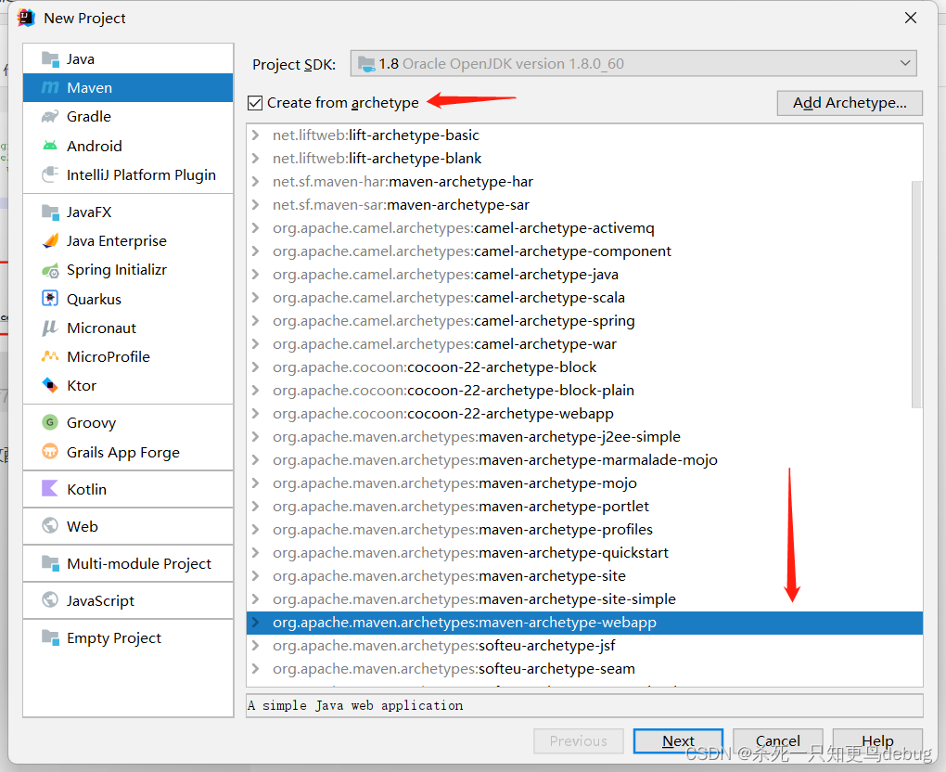Select cocoon-22-archetype-block-plain row
The height and width of the screenshot is (772, 946).
coord(584,391)
